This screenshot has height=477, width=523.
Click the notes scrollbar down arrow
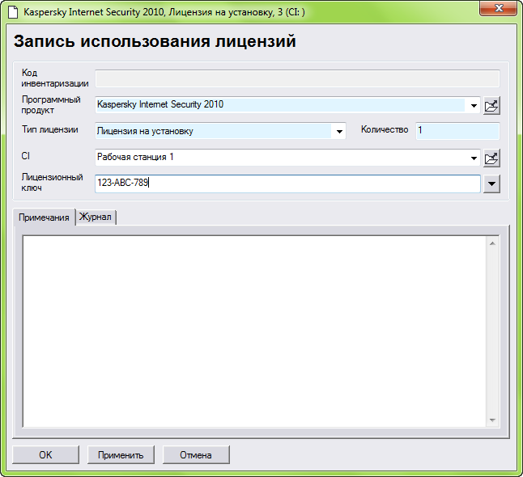pyautogui.click(x=492, y=420)
